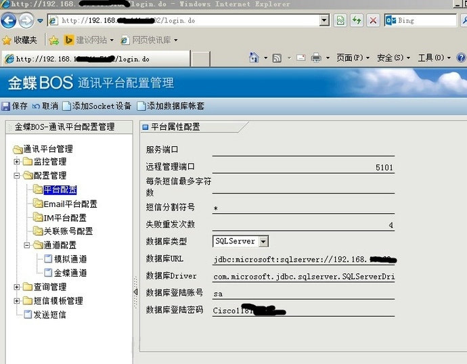Click the Save (保存) toolbar icon

[x=5, y=106]
